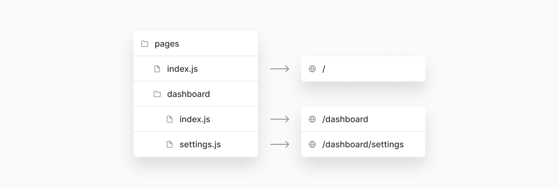The width and height of the screenshot is (559, 188).
Task: Click the globe icon next to /dashboard
Action: [x=312, y=119]
